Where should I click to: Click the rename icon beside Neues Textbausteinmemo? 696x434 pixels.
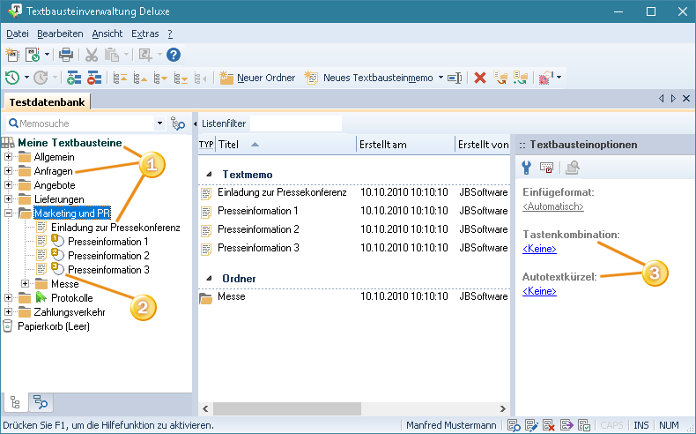(455, 78)
